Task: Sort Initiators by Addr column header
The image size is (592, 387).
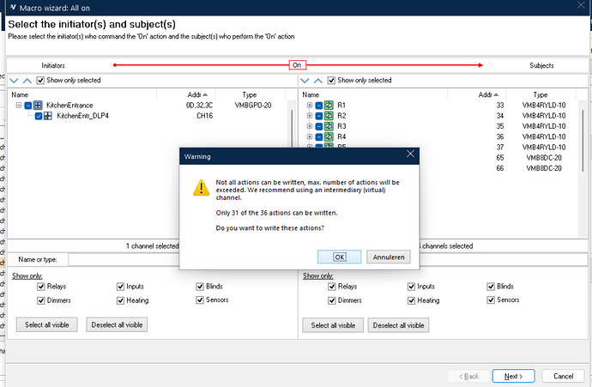Action: pos(194,94)
